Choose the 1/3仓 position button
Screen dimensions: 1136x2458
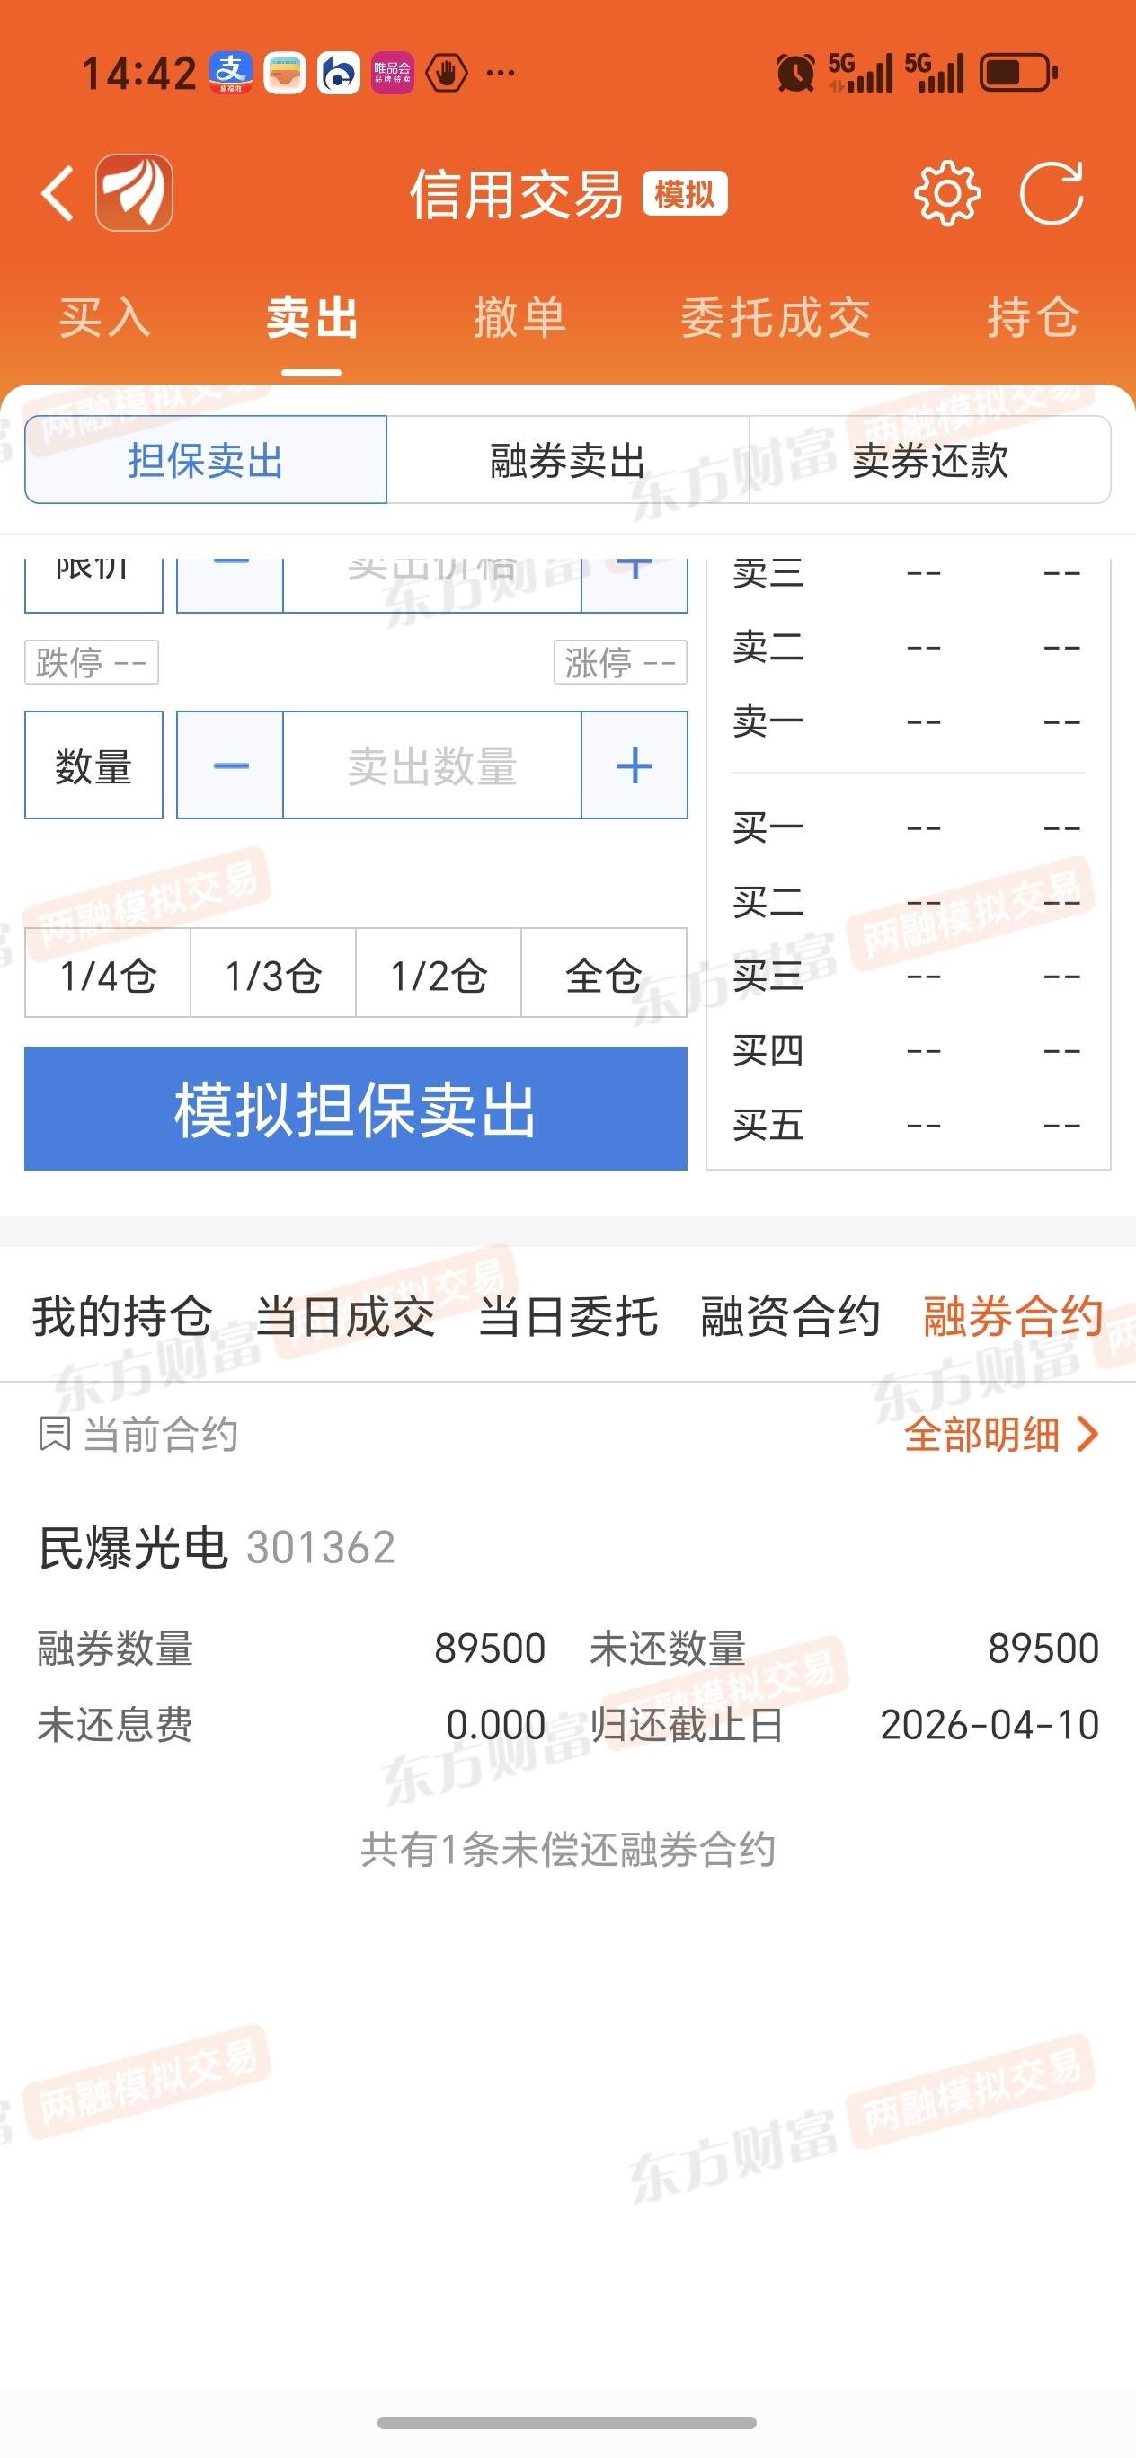pos(273,973)
